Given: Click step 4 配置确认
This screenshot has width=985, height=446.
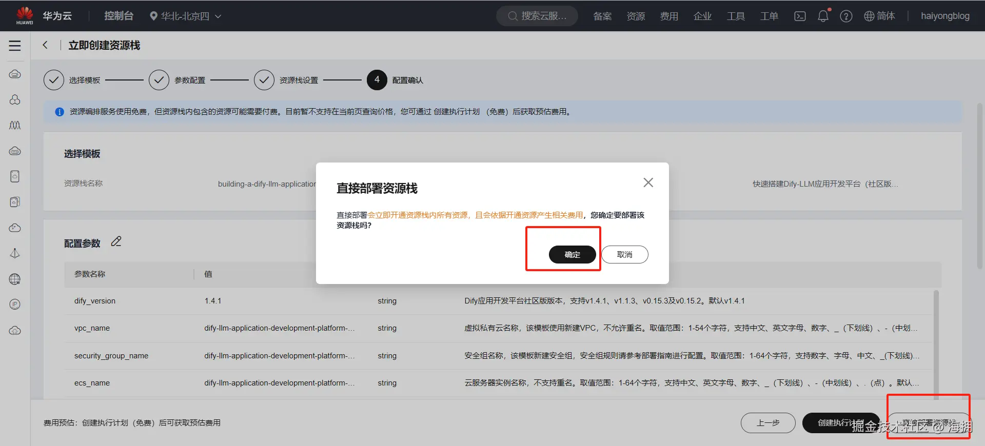Looking at the screenshot, I should [x=395, y=80].
